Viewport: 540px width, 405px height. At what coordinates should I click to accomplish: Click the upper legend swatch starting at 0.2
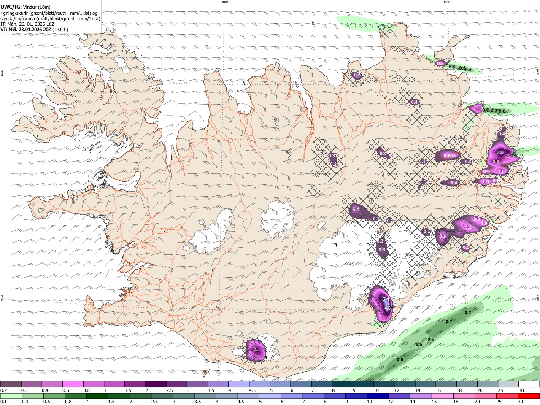coord(11,384)
